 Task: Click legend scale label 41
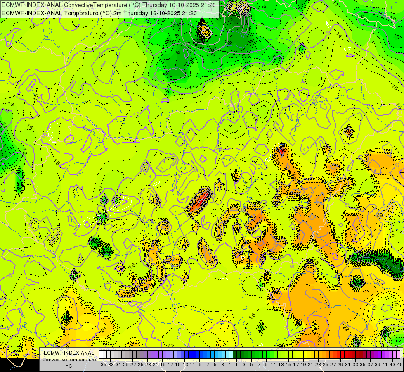tap(385, 365)
